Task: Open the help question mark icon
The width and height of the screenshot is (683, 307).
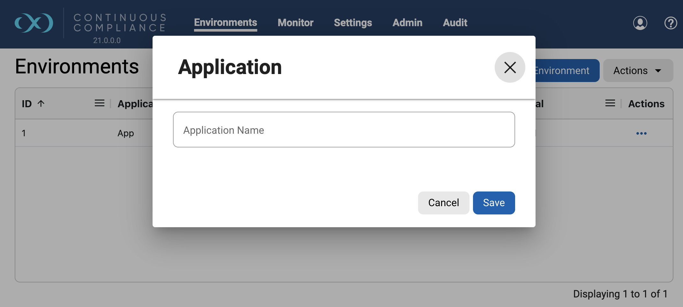Action: [671, 23]
